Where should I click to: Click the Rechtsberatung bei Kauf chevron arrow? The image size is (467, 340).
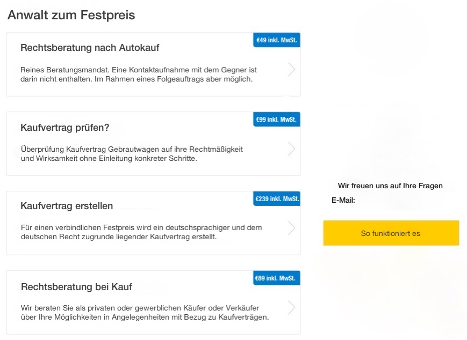(291, 308)
